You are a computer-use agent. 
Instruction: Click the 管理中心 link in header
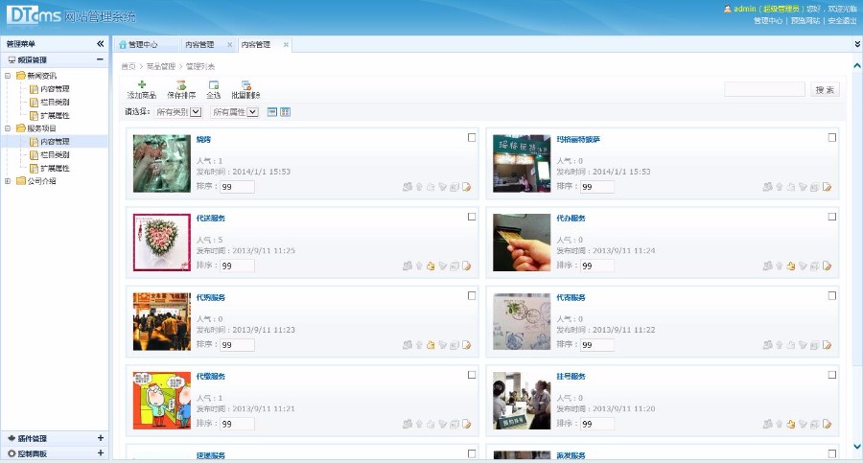[x=768, y=20]
